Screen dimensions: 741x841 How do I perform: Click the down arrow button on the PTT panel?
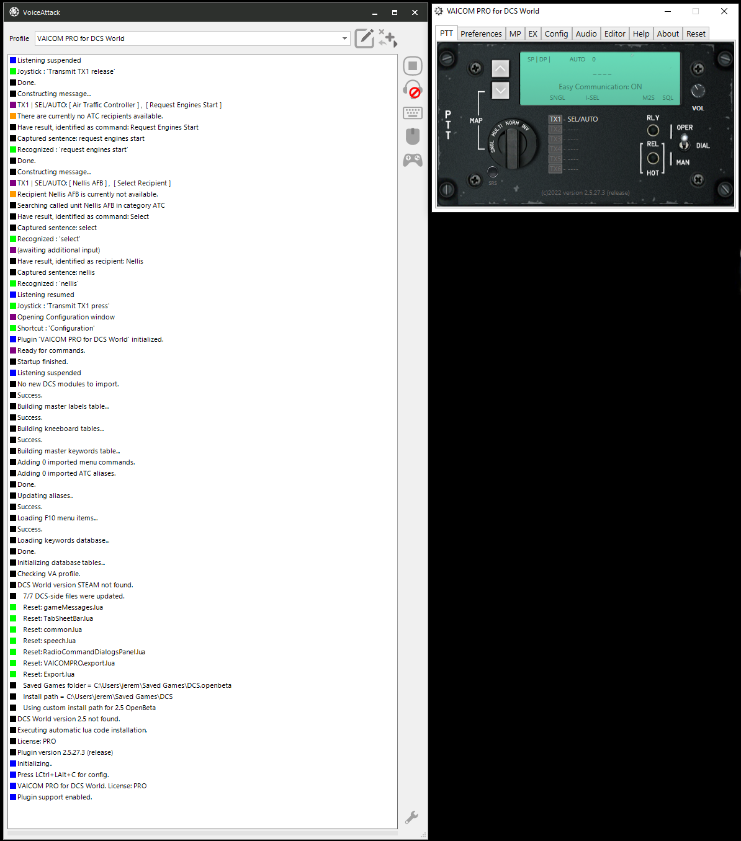(x=500, y=91)
